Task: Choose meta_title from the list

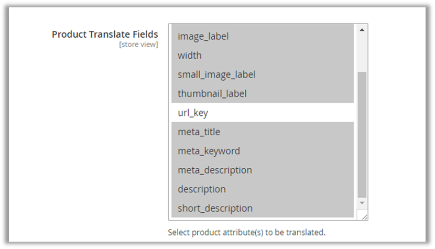Action: pyautogui.click(x=199, y=132)
